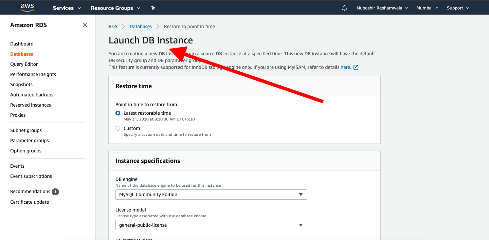
Task: Open external link icon next to here
Action: tap(356, 67)
